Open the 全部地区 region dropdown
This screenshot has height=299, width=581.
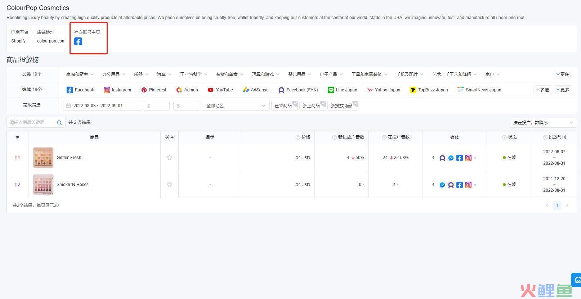(x=235, y=106)
